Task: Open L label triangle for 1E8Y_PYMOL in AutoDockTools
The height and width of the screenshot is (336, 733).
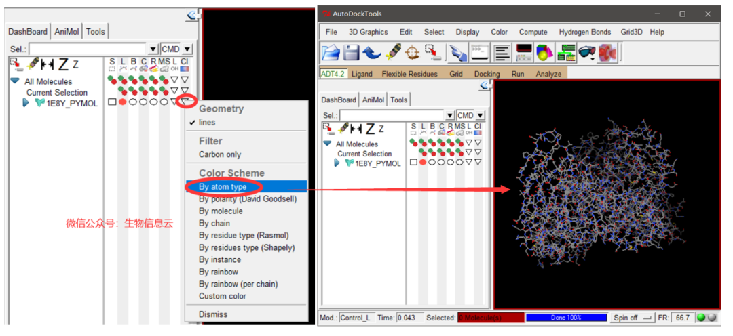Action: coord(469,163)
